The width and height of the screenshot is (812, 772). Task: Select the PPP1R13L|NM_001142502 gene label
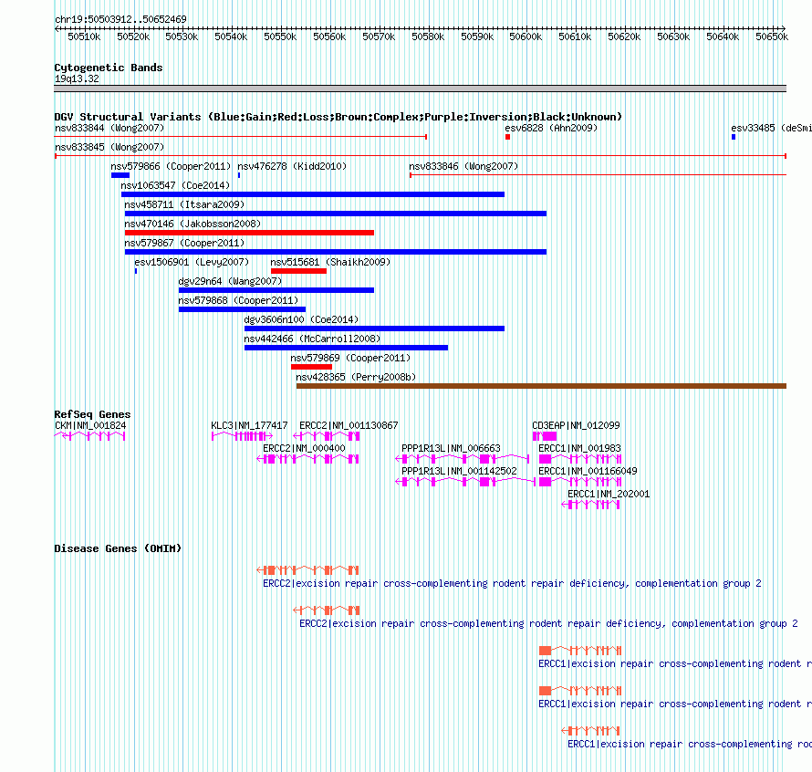pos(459,471)
